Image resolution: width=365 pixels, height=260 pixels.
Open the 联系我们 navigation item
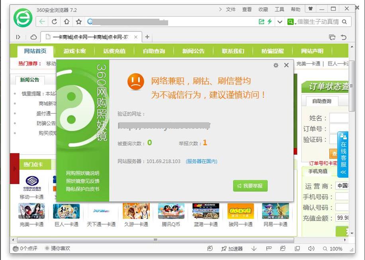tap(233, 51)
